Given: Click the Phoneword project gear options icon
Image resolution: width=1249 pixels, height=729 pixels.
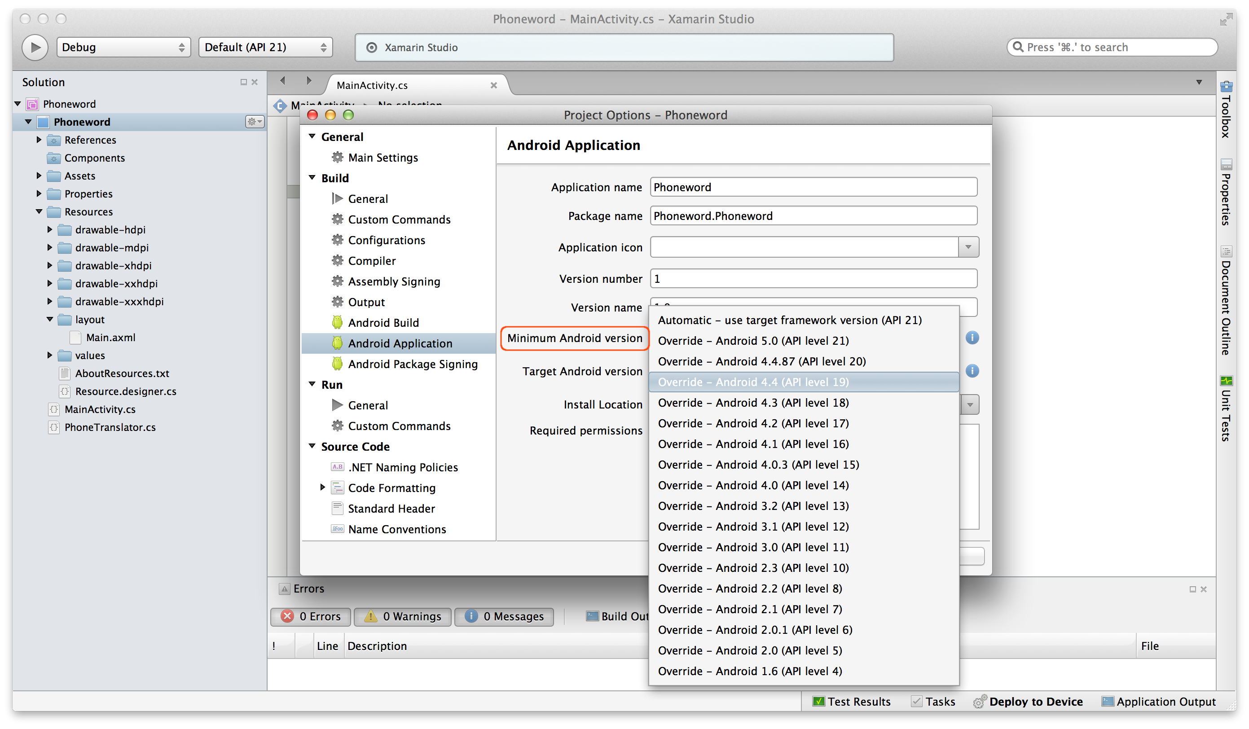Looking at the screenshot, I should (254, 121).
